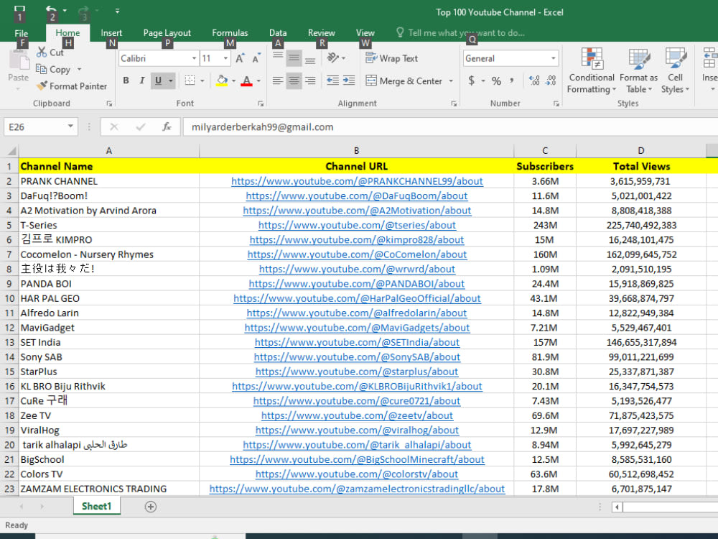Click the Increase Decimal icon
The height and width of the screenshot is (539, 718).
click(534, 80)
